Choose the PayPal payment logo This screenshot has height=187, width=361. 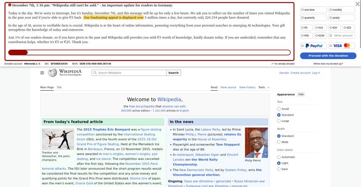point(314,46)
